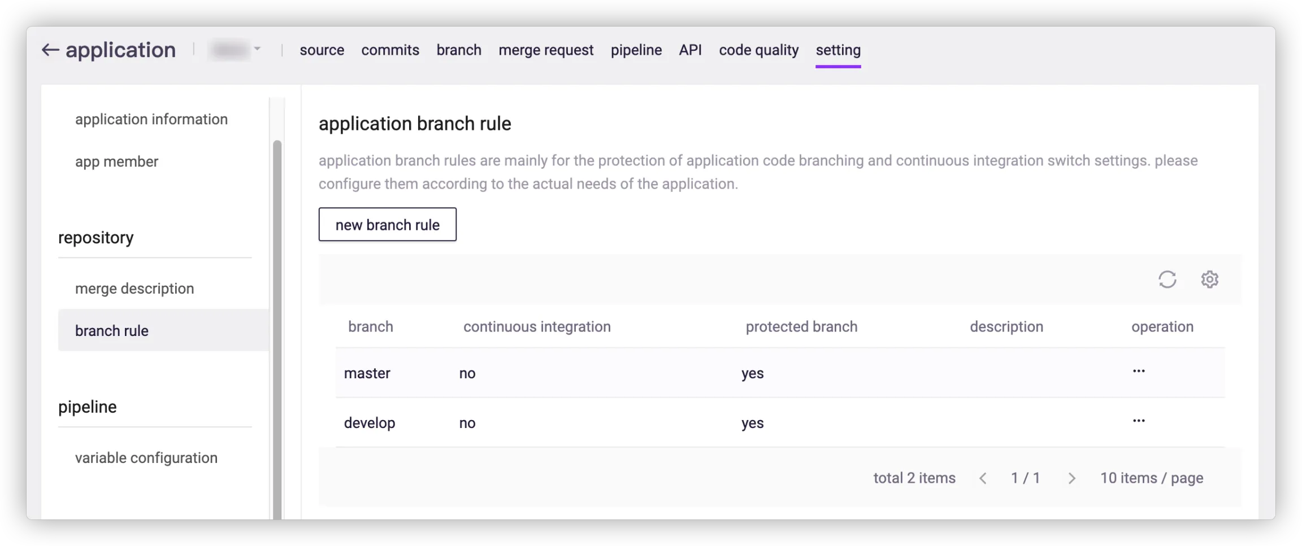Change the 10 items / page selector
This screenshot has height=546, width=1302.
click(x=1151, y=478)
